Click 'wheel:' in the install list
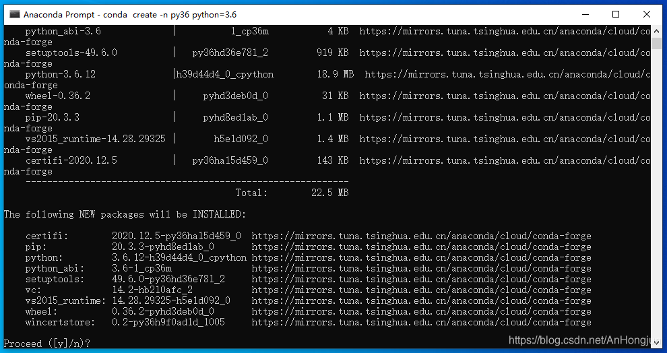This screenshot has width=667, height=353. (x=41, y=311)
